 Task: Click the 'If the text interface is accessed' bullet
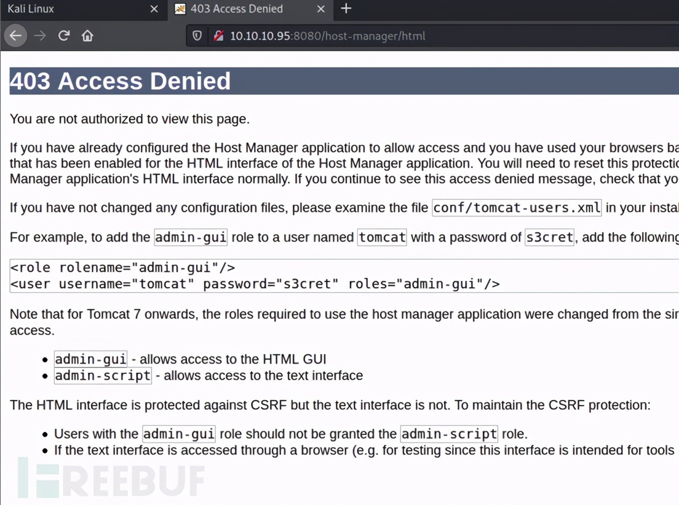[x=364, y=450]
